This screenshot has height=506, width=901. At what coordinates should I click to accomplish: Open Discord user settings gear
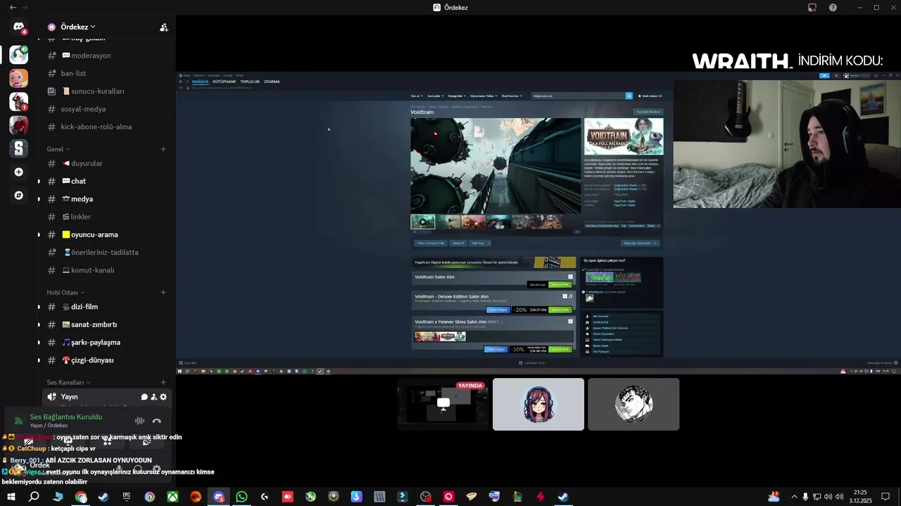pos(156,468)
